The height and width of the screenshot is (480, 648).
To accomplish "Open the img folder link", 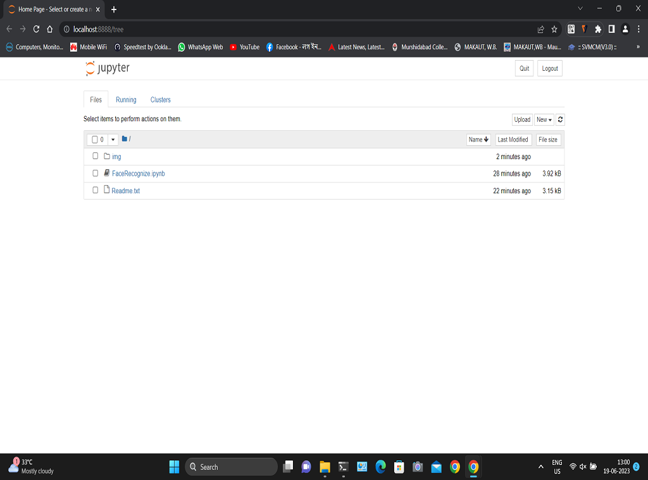I will (116, 157).
